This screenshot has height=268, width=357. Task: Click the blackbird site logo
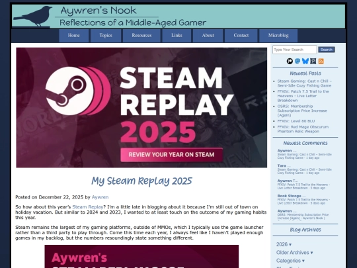(x=33, y=17)
